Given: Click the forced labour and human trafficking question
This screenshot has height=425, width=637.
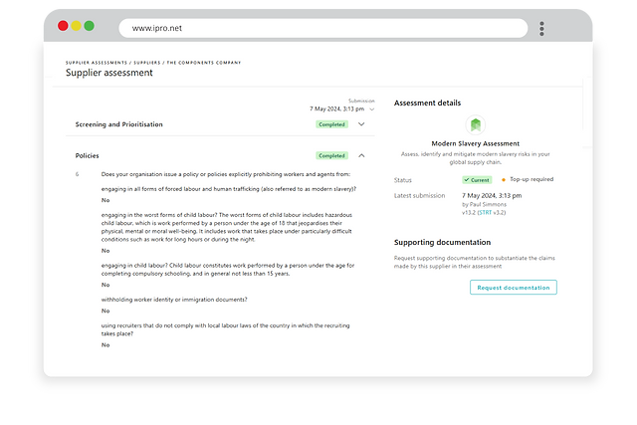Looking at the screenshot, I should tap(229, 189).
